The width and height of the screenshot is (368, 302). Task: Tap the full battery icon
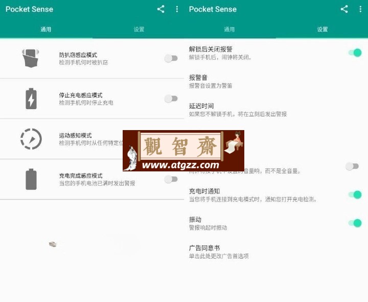pos(31,179)
